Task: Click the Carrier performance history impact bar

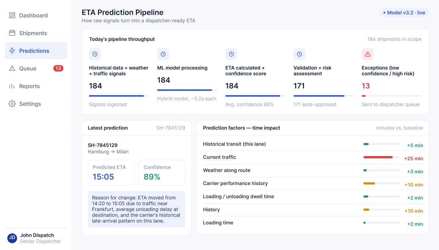Action: 381,183
